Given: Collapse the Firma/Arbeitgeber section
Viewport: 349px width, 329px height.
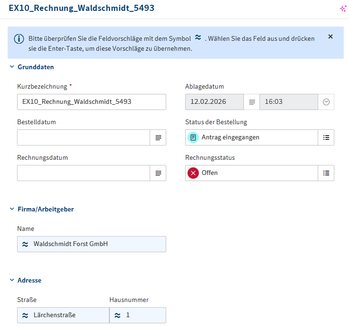Looking at the screenshot, I should (x=12, y=209).
